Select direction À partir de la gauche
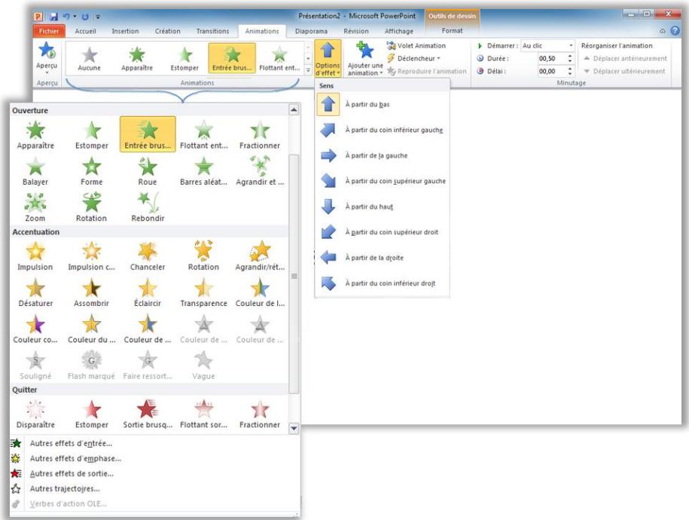Screen dimensions: 689x520 (383, 156)
